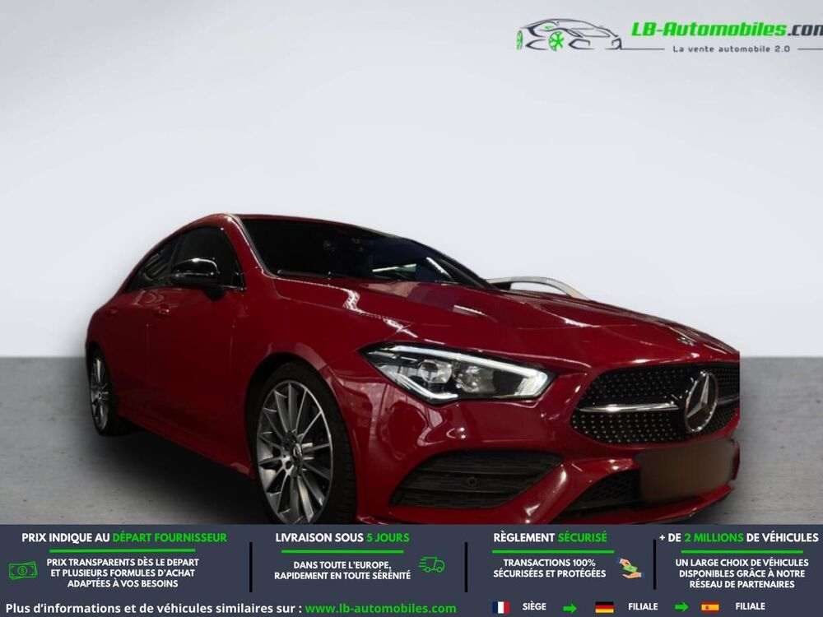Click the German flag icon

click(x=604, y=608)
